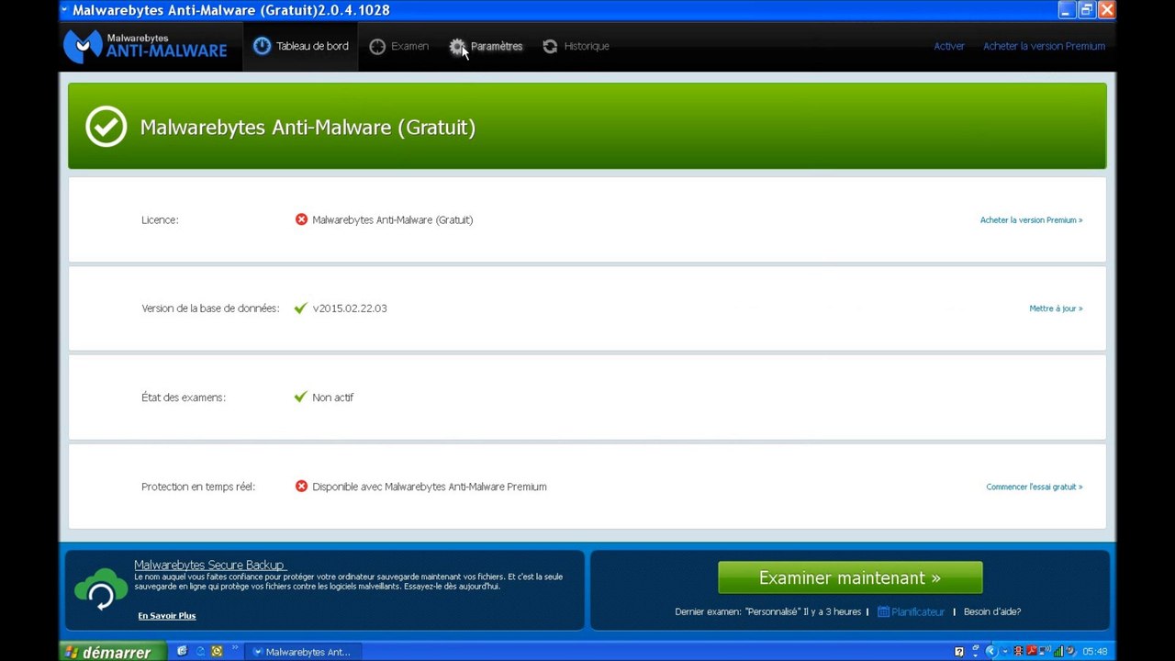Image resolution: width=1175 pixels, height=661 pixels.
Task: Click the Malwarebytes Anti-Malware (Gratuit) banner title
Action: coord(308,127)
